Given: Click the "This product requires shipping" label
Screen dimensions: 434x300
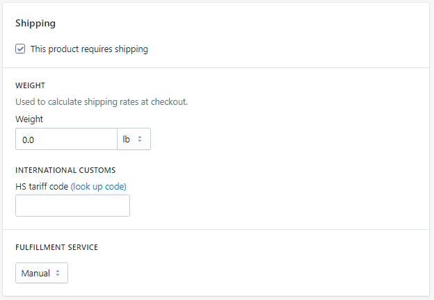Looking at the screenshot, I should pos(89,49).
